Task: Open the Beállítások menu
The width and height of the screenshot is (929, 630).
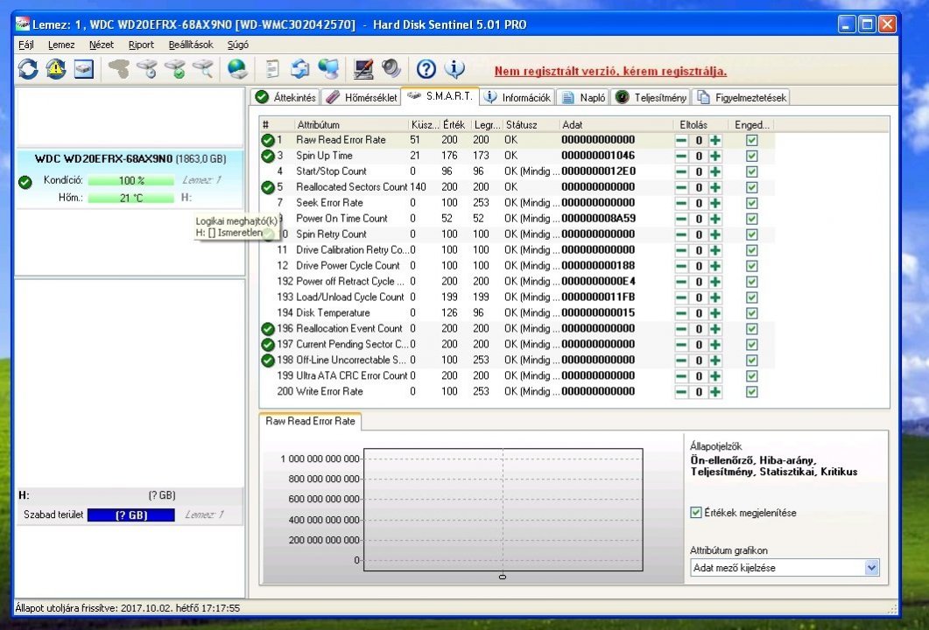Action: (x=191, y=45)
